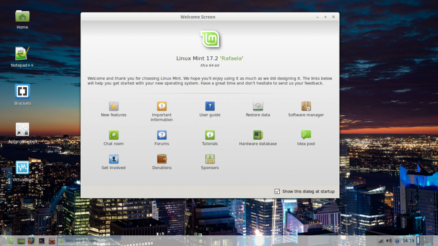Image resolution: width=438 pixels, height=246 pixels.
Task: Open the New features item
Action: click(113, 107)
